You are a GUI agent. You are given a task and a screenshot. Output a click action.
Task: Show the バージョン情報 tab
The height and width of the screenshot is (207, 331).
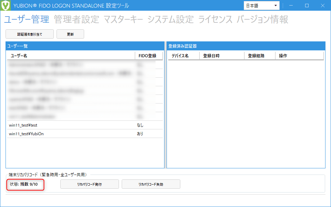click(262, 19)
